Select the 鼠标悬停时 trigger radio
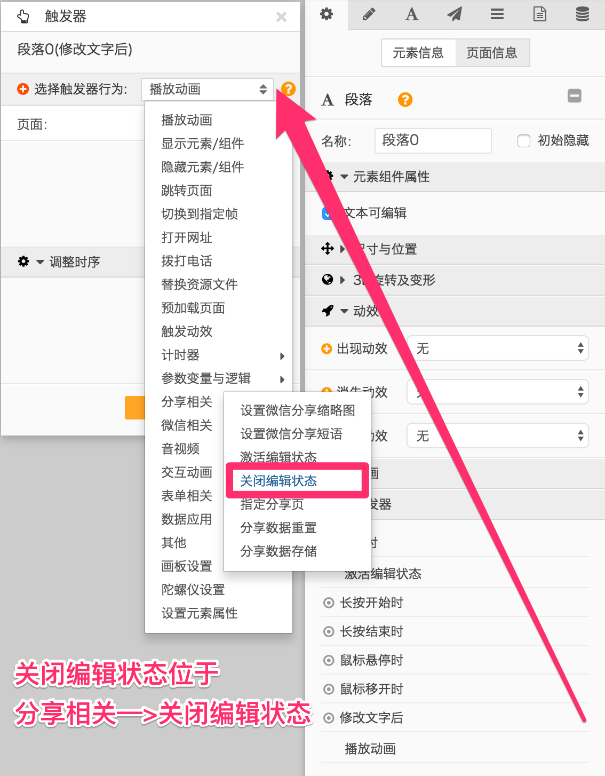The width and height of the screenshot is (605, 776). (329, 661)
